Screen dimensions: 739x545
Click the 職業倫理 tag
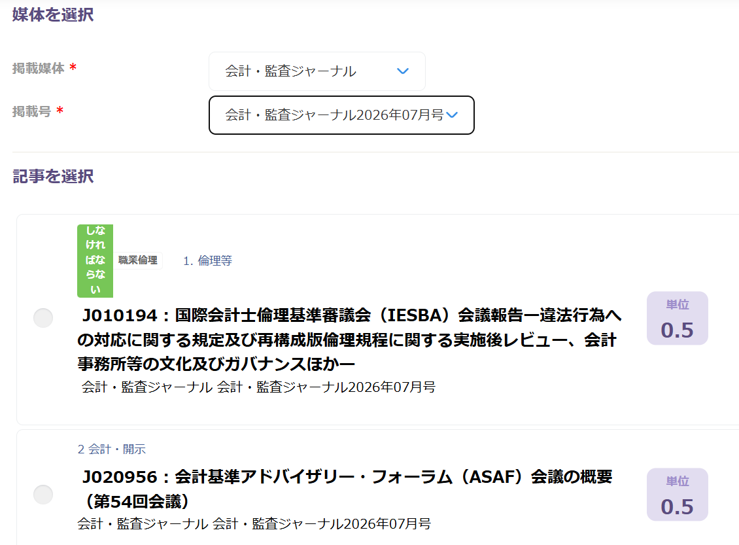click(x=137, y=260)
